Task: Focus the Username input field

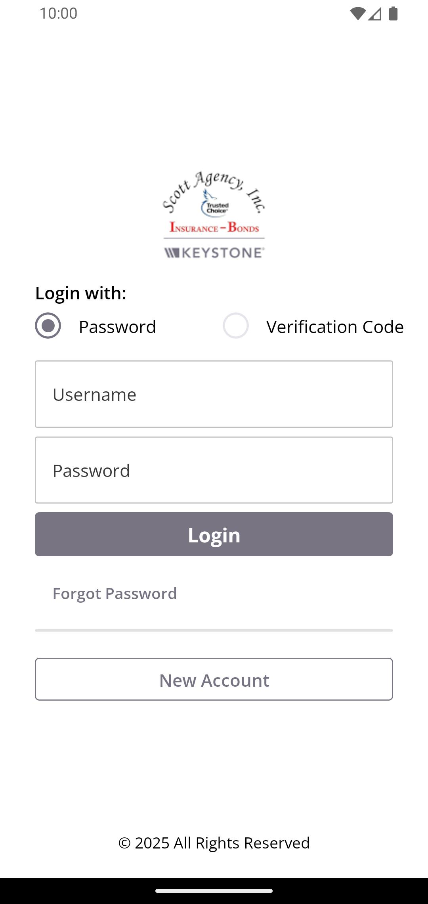Action: (x=214, y=394)
